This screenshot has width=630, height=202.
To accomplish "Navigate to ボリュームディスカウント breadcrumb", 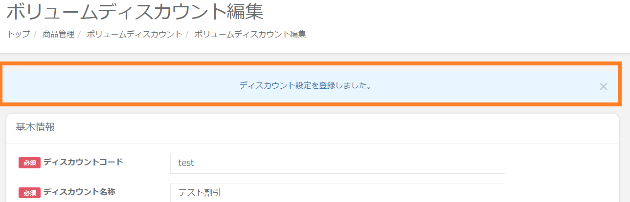I will 134,34.
